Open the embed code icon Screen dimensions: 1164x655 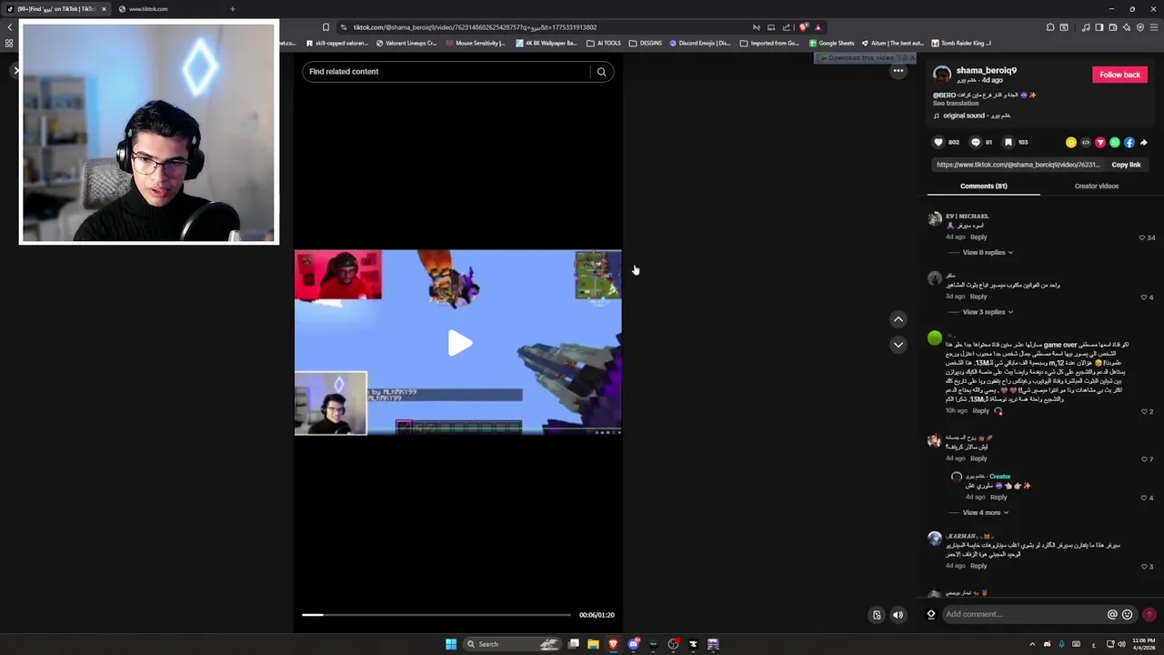click(x=1086, y=142)
